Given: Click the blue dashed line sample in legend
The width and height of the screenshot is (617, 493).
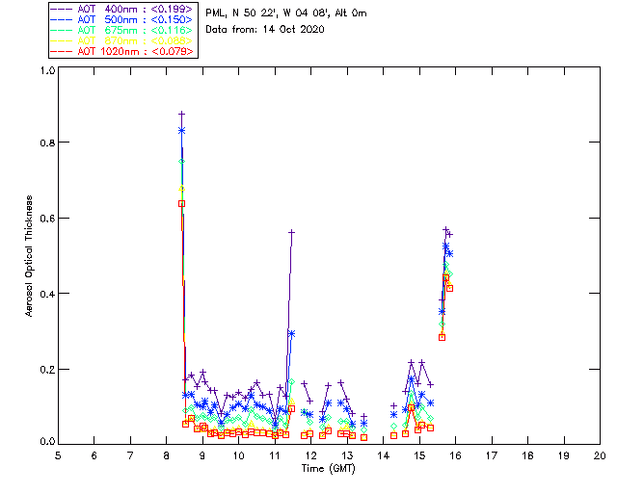Looking at the screenshot, I should coord(62,19).
